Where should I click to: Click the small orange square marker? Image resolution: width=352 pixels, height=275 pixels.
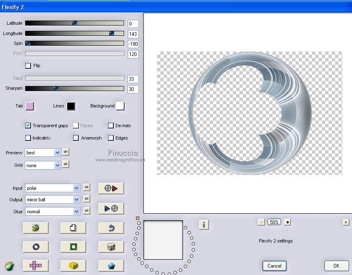point(138,218)
